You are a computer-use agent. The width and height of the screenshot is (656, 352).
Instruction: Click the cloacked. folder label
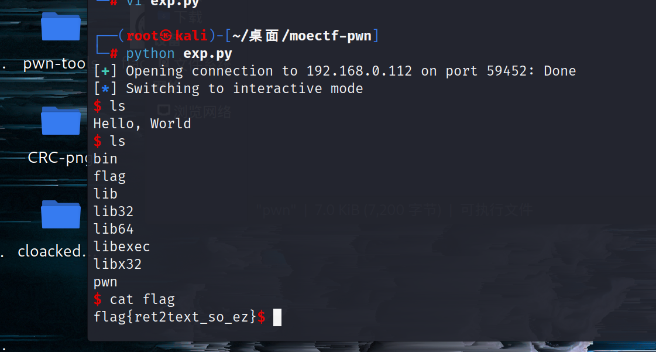click(x=51, y=251)
